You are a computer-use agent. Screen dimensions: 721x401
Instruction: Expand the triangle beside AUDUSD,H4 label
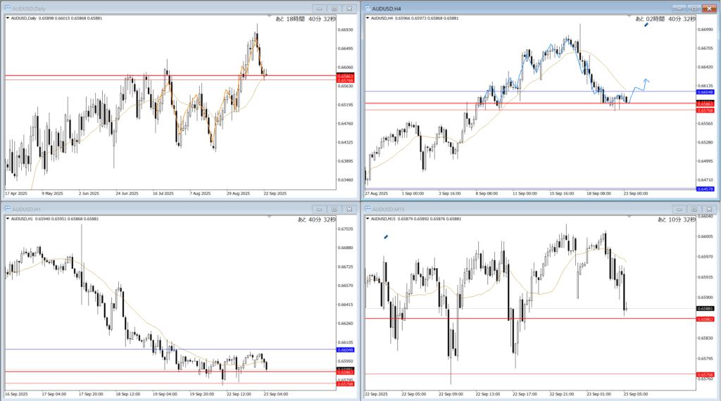(368, 18)
